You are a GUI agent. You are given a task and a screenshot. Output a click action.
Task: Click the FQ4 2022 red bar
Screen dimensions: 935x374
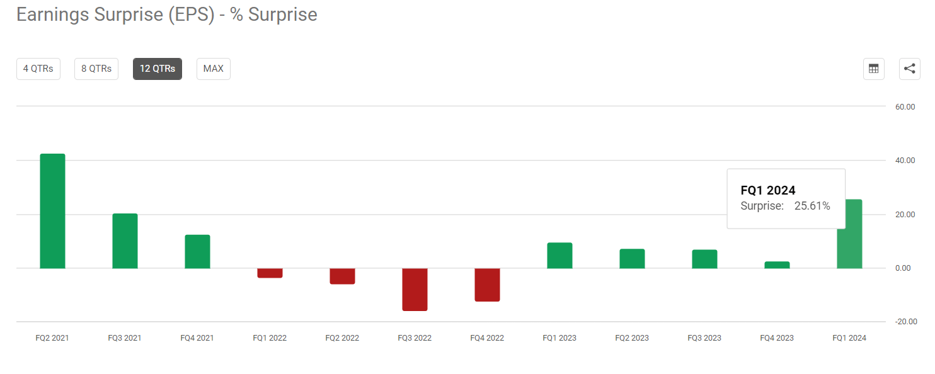pos(487,285)
